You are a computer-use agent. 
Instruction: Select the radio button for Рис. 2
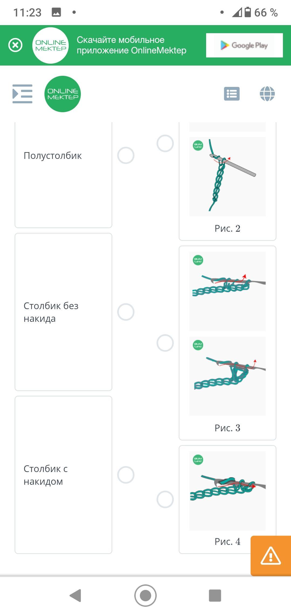tap(165, 143)
